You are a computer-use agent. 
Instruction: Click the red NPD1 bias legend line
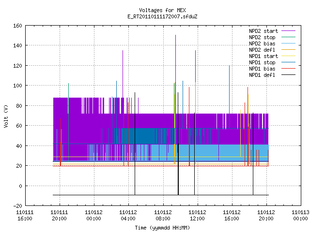click(289, 69)
